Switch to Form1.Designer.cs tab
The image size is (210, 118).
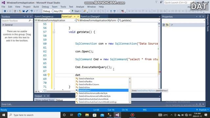tap(44, 17)
